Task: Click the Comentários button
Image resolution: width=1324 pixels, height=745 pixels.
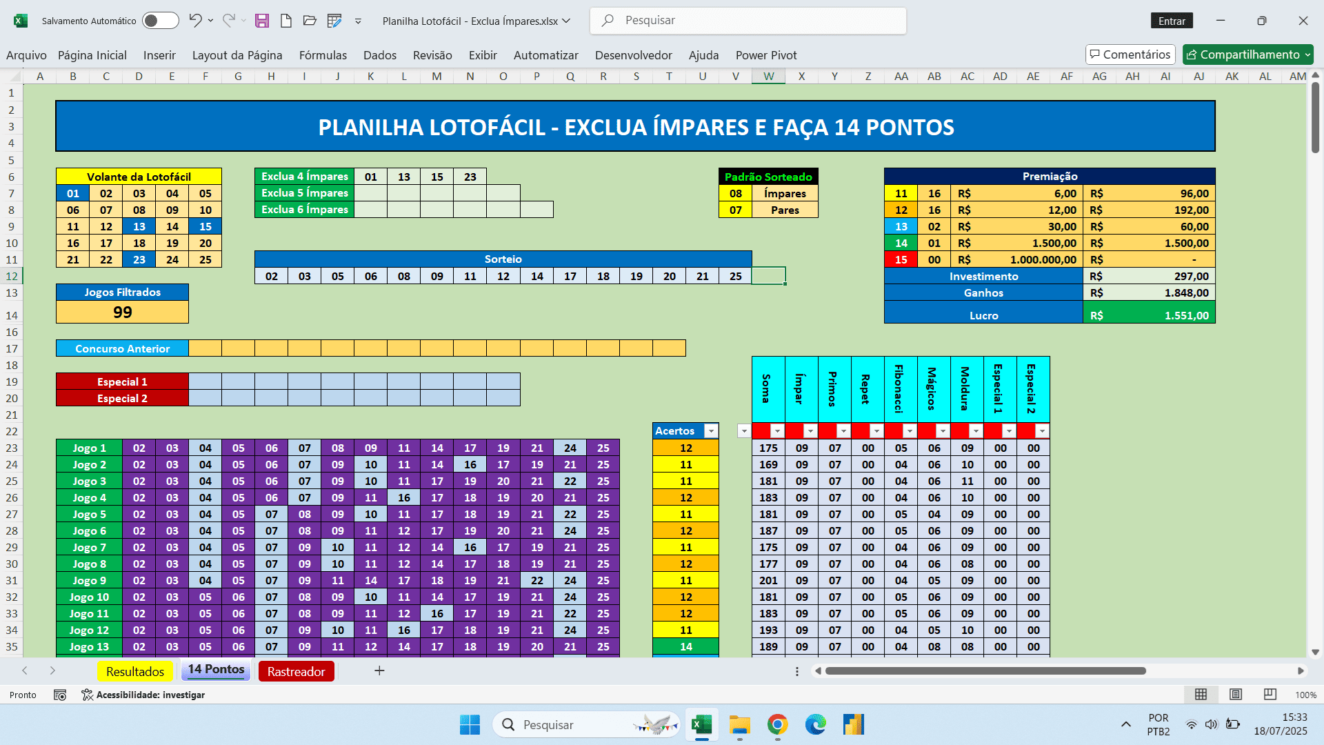Action: pos(1130,54)
